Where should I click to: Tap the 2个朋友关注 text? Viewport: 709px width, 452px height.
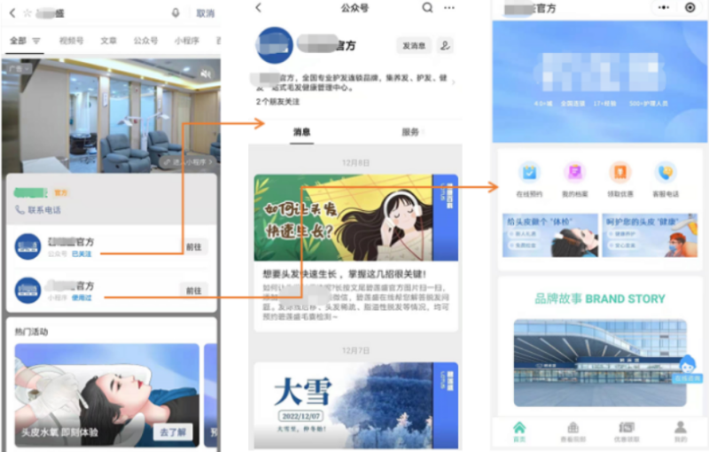pyautogui.click(x=277, y=102)
